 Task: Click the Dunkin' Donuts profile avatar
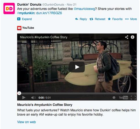coord(9,9)
